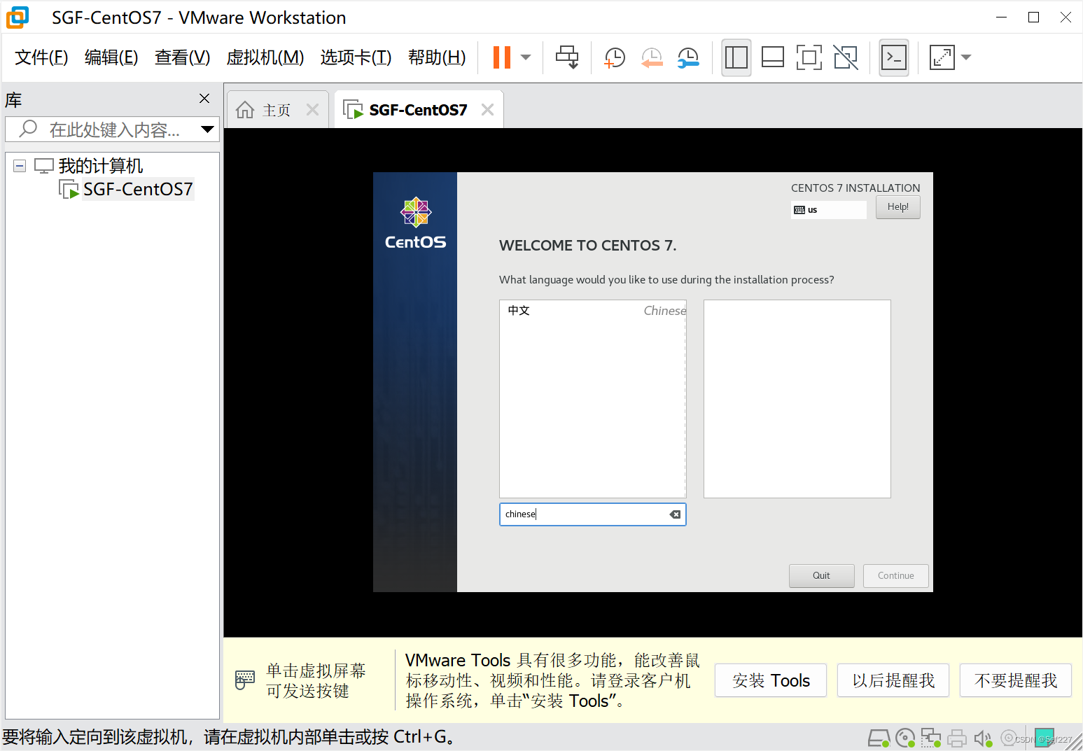Click the 不要提醒我 button
The image size is (1083, 751).
[x=1016, y=680]
